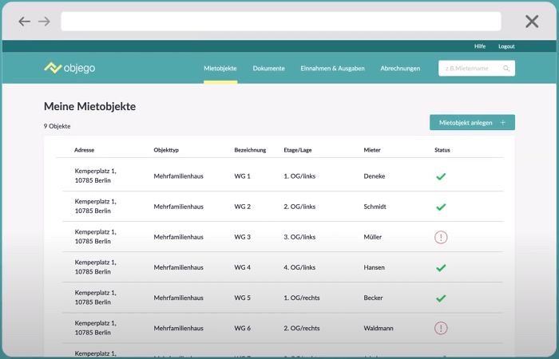Screen dimensions: 559x359
Task: Click the search magnifier icon
Action: coord(506,69)
